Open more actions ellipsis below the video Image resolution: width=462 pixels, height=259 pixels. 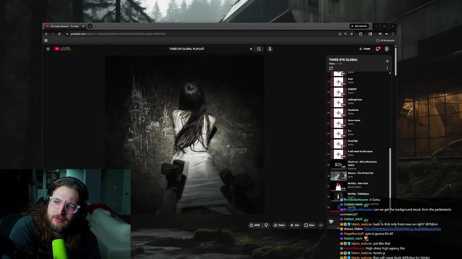(321, 225)
